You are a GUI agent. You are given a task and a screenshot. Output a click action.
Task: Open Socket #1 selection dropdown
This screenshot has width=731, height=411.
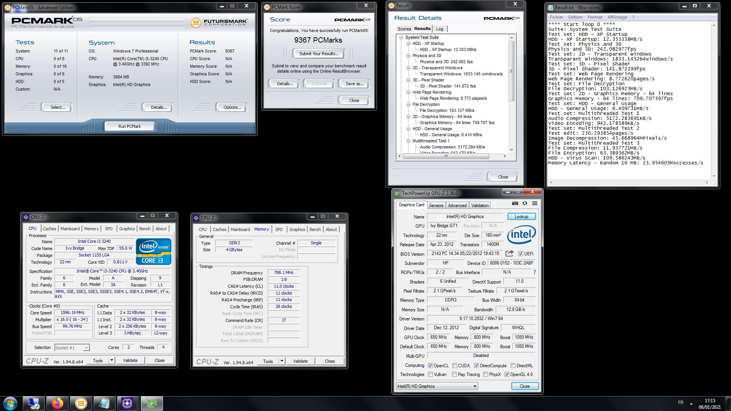72,347
